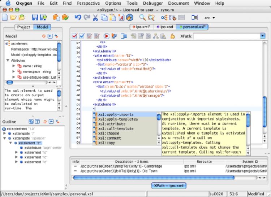This screenshot has width=271, height=197.
Task: Open the XPath history dropdown
Action: tap(263, 36)
